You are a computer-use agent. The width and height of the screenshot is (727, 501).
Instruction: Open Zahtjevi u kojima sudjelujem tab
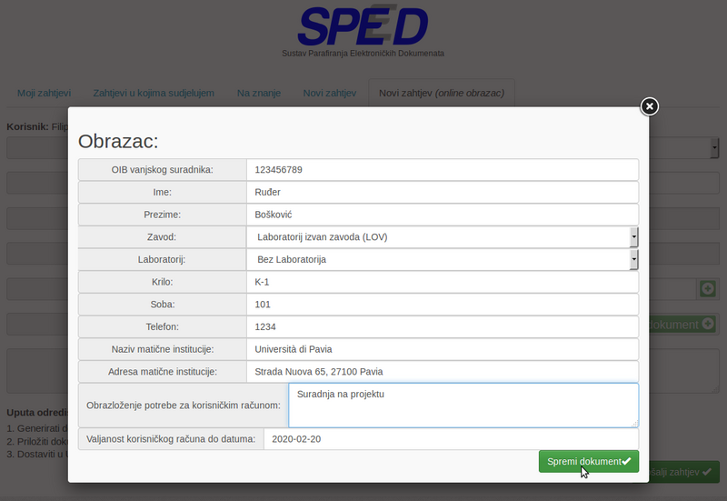154,93
